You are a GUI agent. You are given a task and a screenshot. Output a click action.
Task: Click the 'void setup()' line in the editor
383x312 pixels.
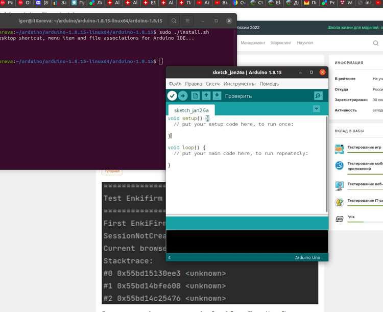click(x=188, y=118)
